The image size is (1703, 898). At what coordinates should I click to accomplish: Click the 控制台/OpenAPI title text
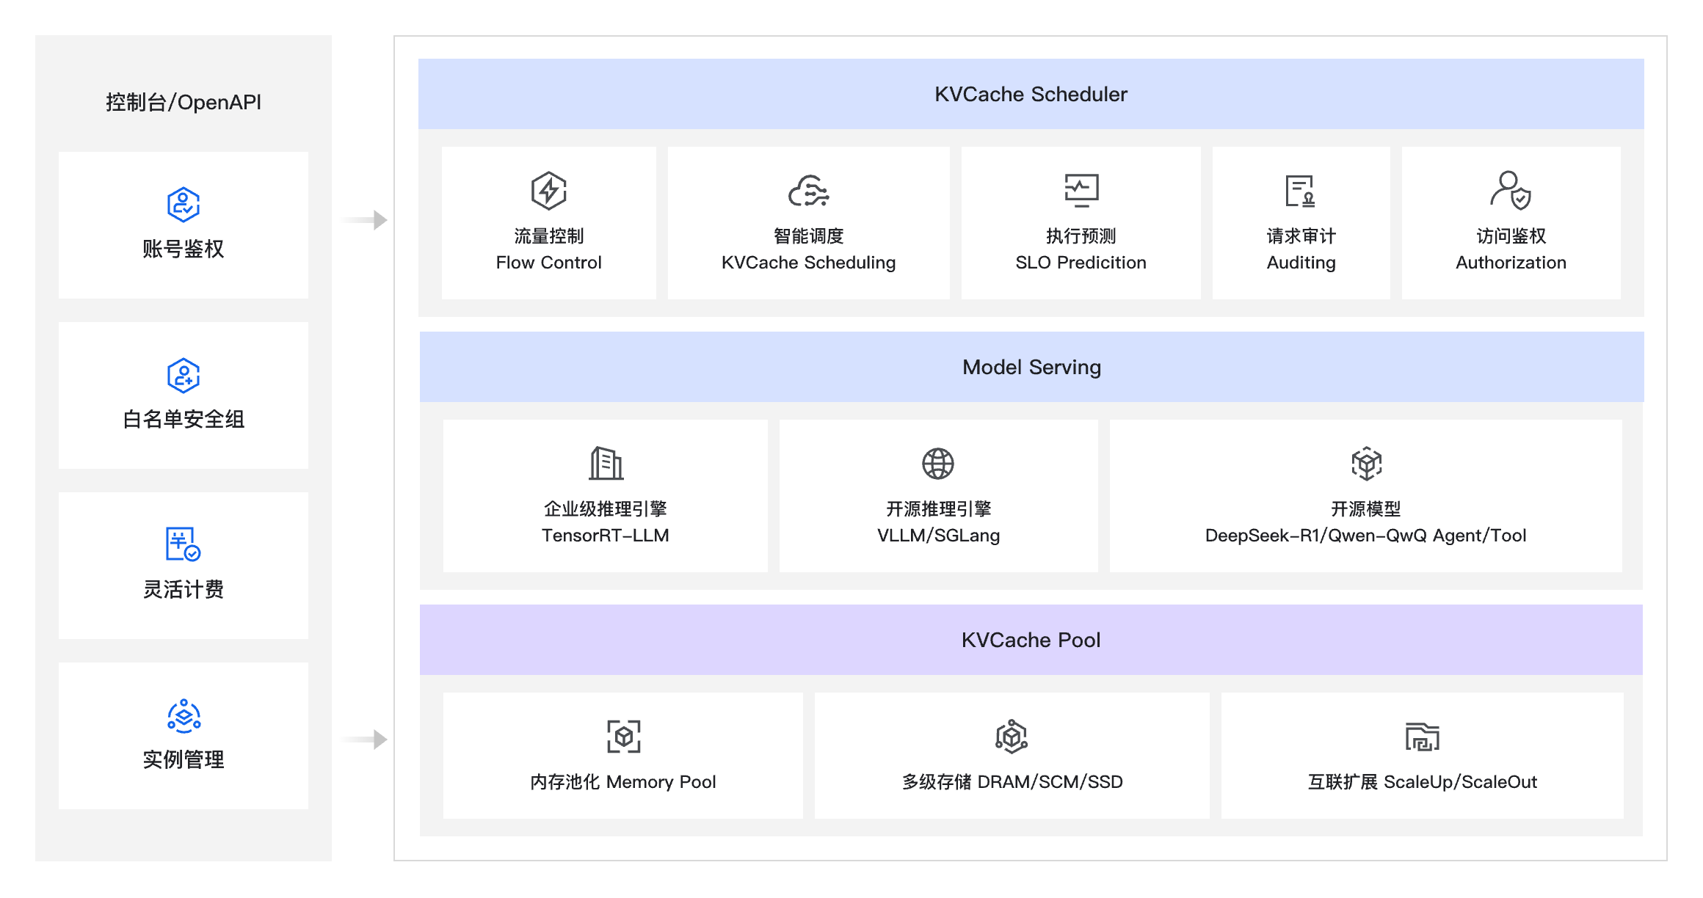tap(184, 102)
